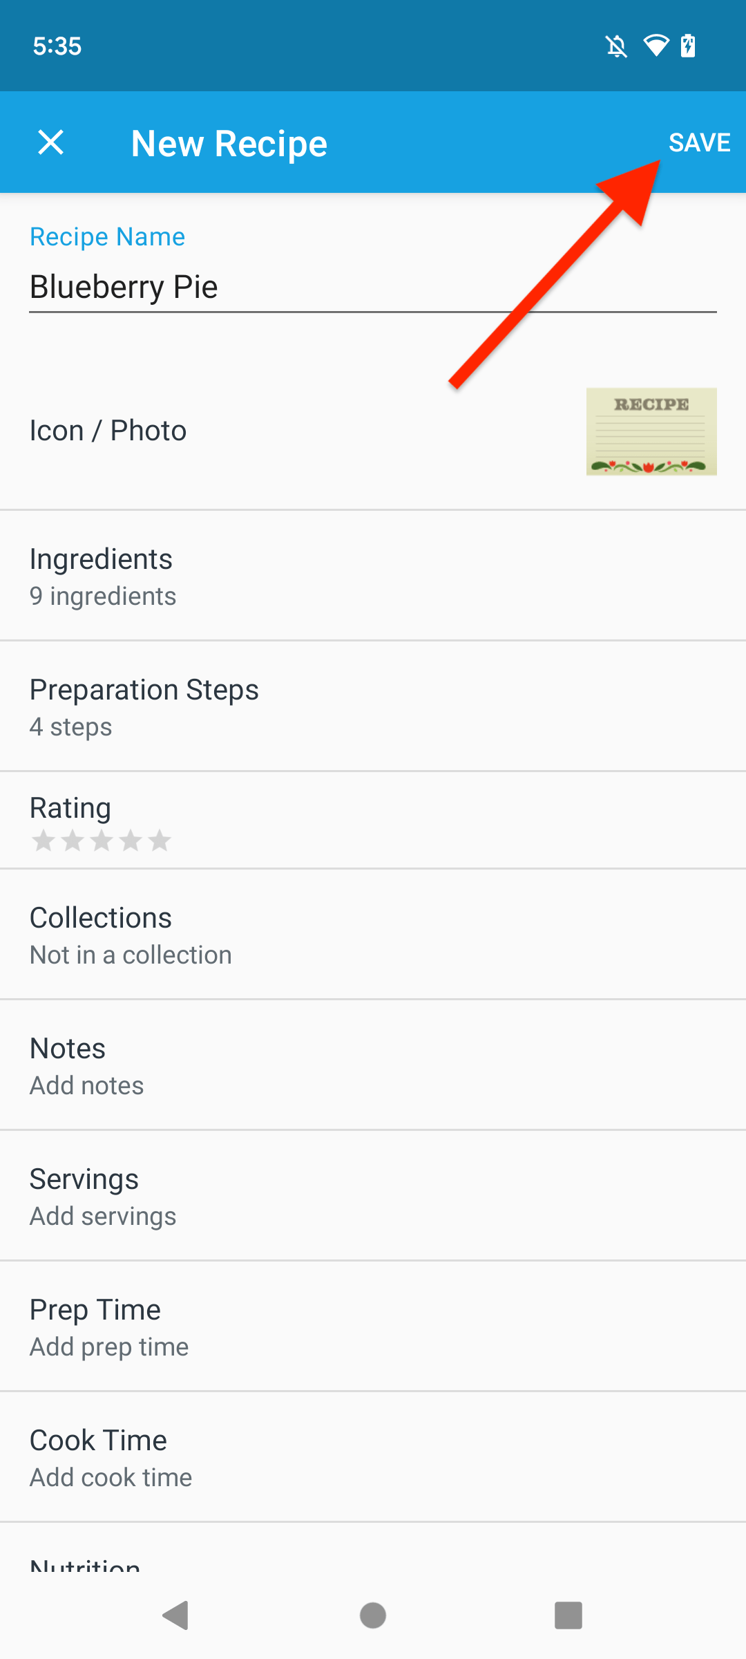746x1659 pixels.
Task: Select the fifth rating star
Action: tap(160, 841)
